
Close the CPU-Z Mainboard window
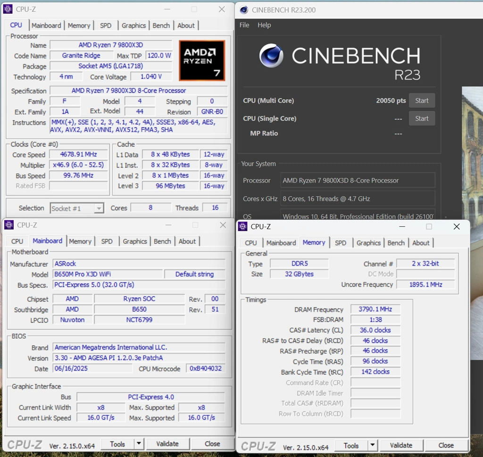click(223, 225)
